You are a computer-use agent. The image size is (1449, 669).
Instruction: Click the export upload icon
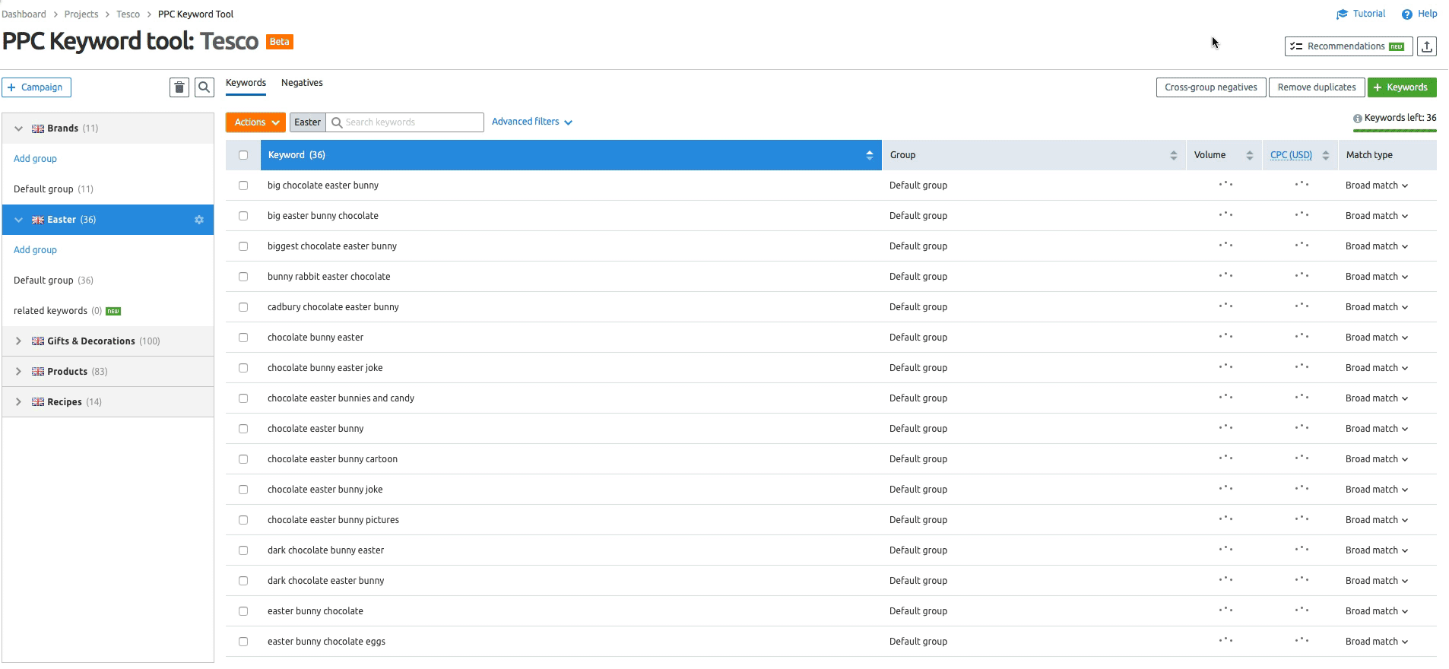pyautogui.click(x=1427, y=46)
